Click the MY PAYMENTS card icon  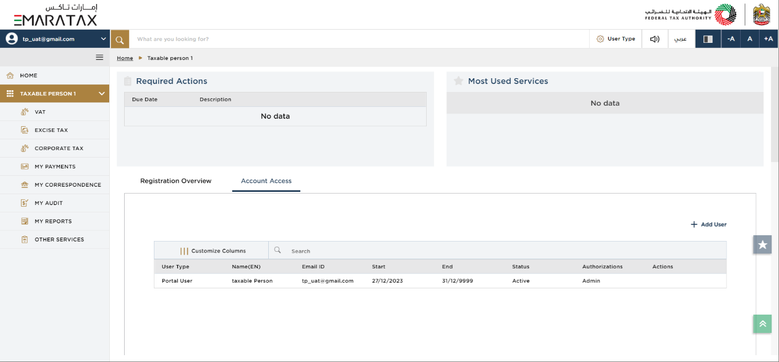tap(25, 167)
